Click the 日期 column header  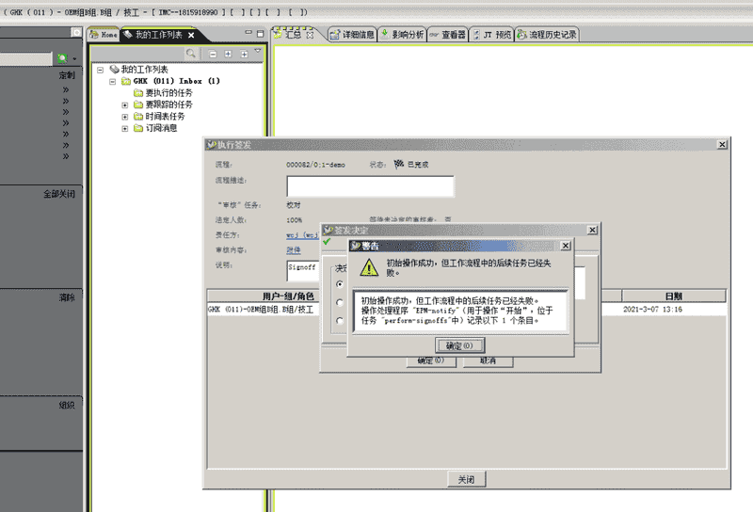tap(674, 296)
